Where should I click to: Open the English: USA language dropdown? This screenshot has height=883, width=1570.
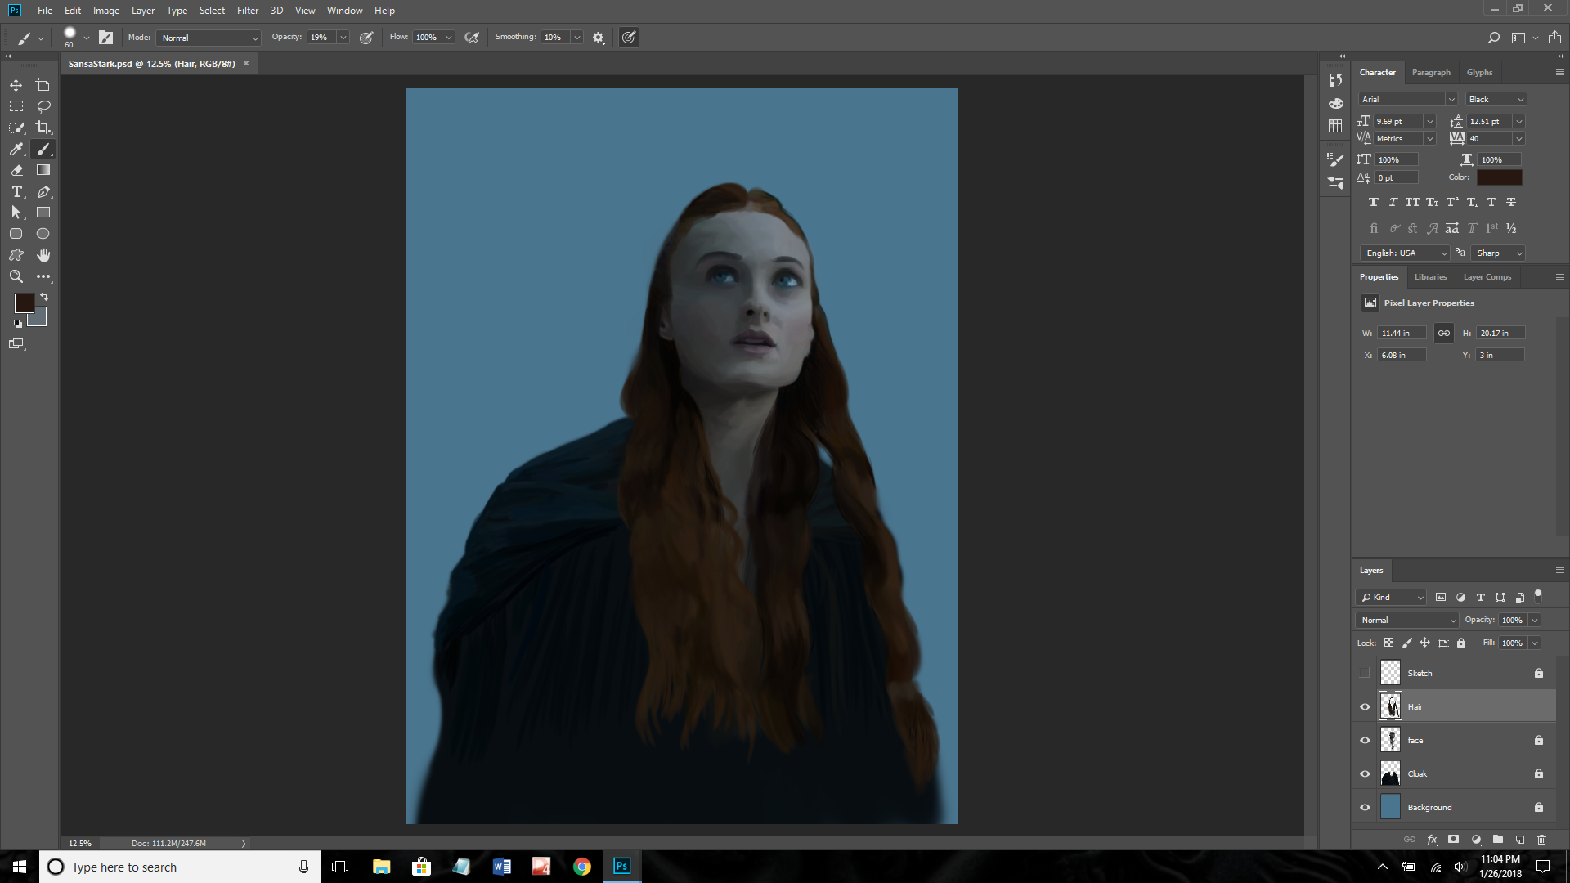pyautogui.click(x=1404, y=253)
